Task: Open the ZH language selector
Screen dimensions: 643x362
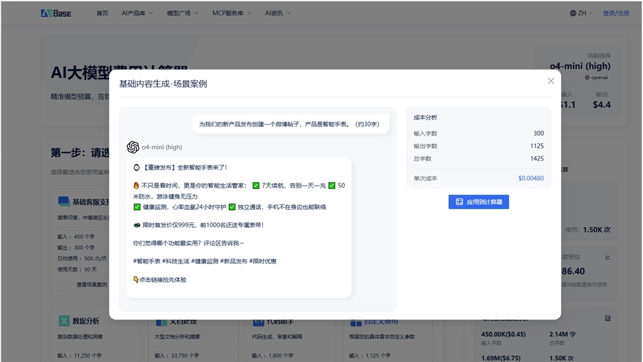Action: pyautogui.click(x=581, y=13)
